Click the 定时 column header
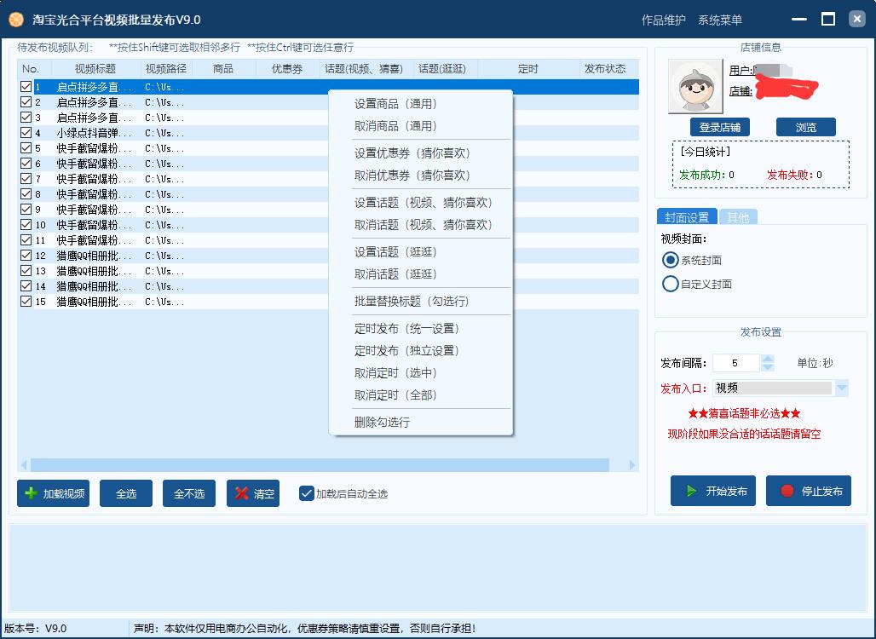The height and width of the screenshot is (639, 876). [528, 69]
